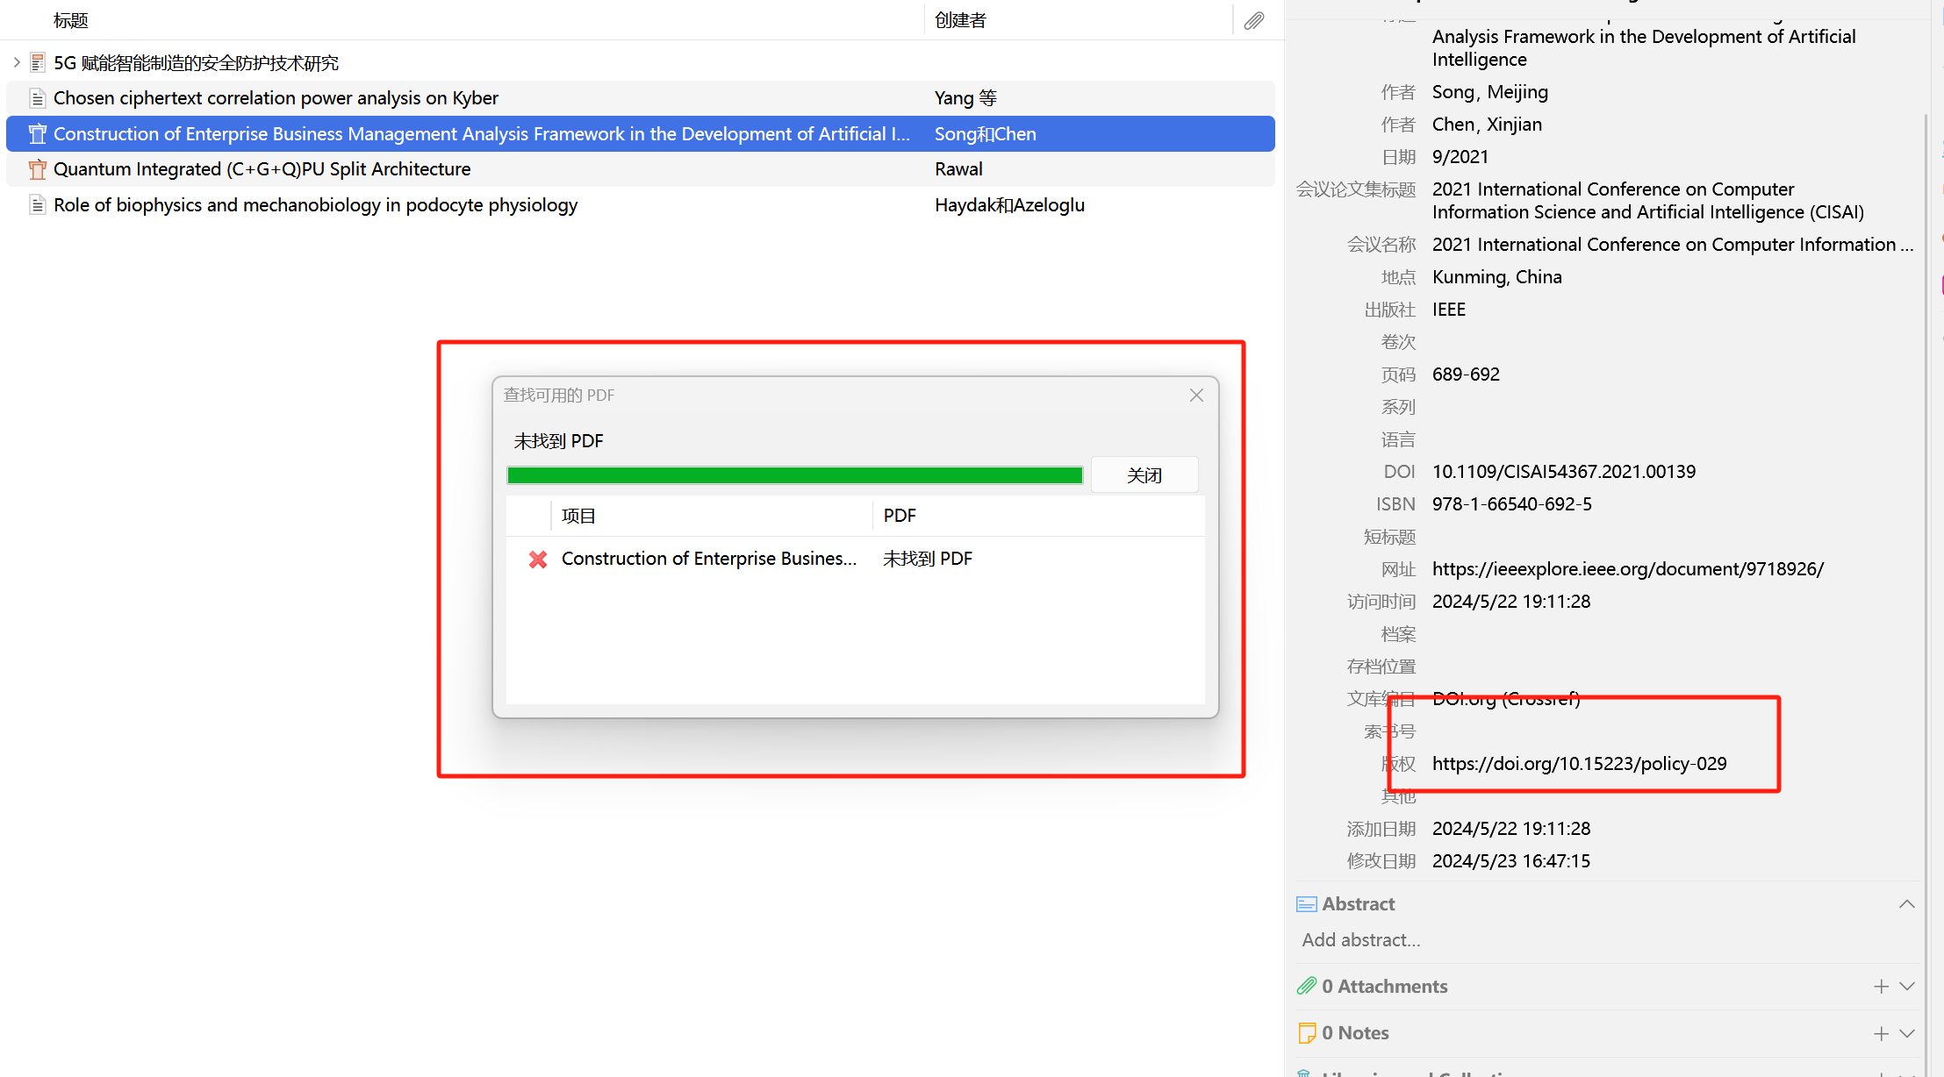Add a new note with plus icon

point(1881,1034)
